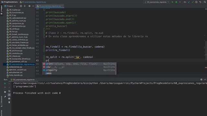Pin the Run tab
Image resolution: width=207 pixels, height=116 pixels.
pos(5,97)
